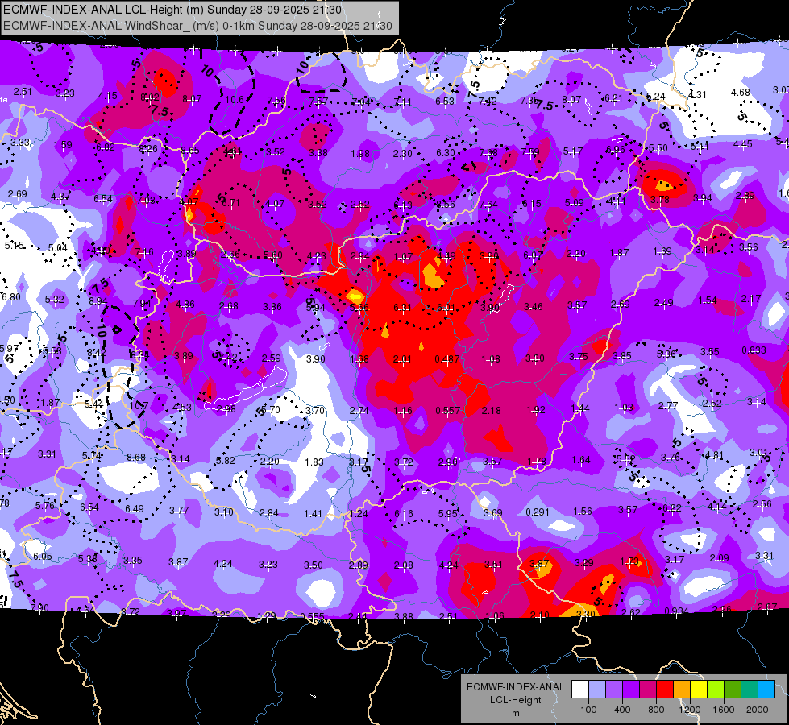Click the 100 tick label in the legend
Viewport: 789px width, 725px height.
click(588, 710)
